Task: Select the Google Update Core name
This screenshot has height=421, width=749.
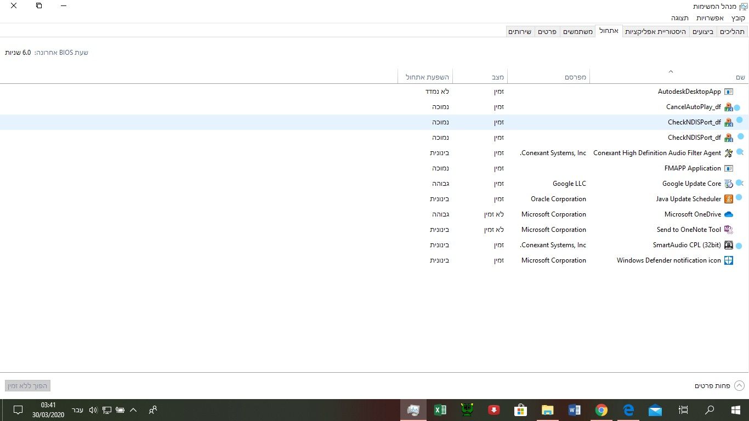Action: (691, 184)
